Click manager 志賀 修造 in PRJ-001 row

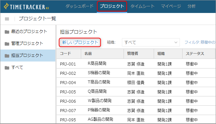click(x=136, y=64)
